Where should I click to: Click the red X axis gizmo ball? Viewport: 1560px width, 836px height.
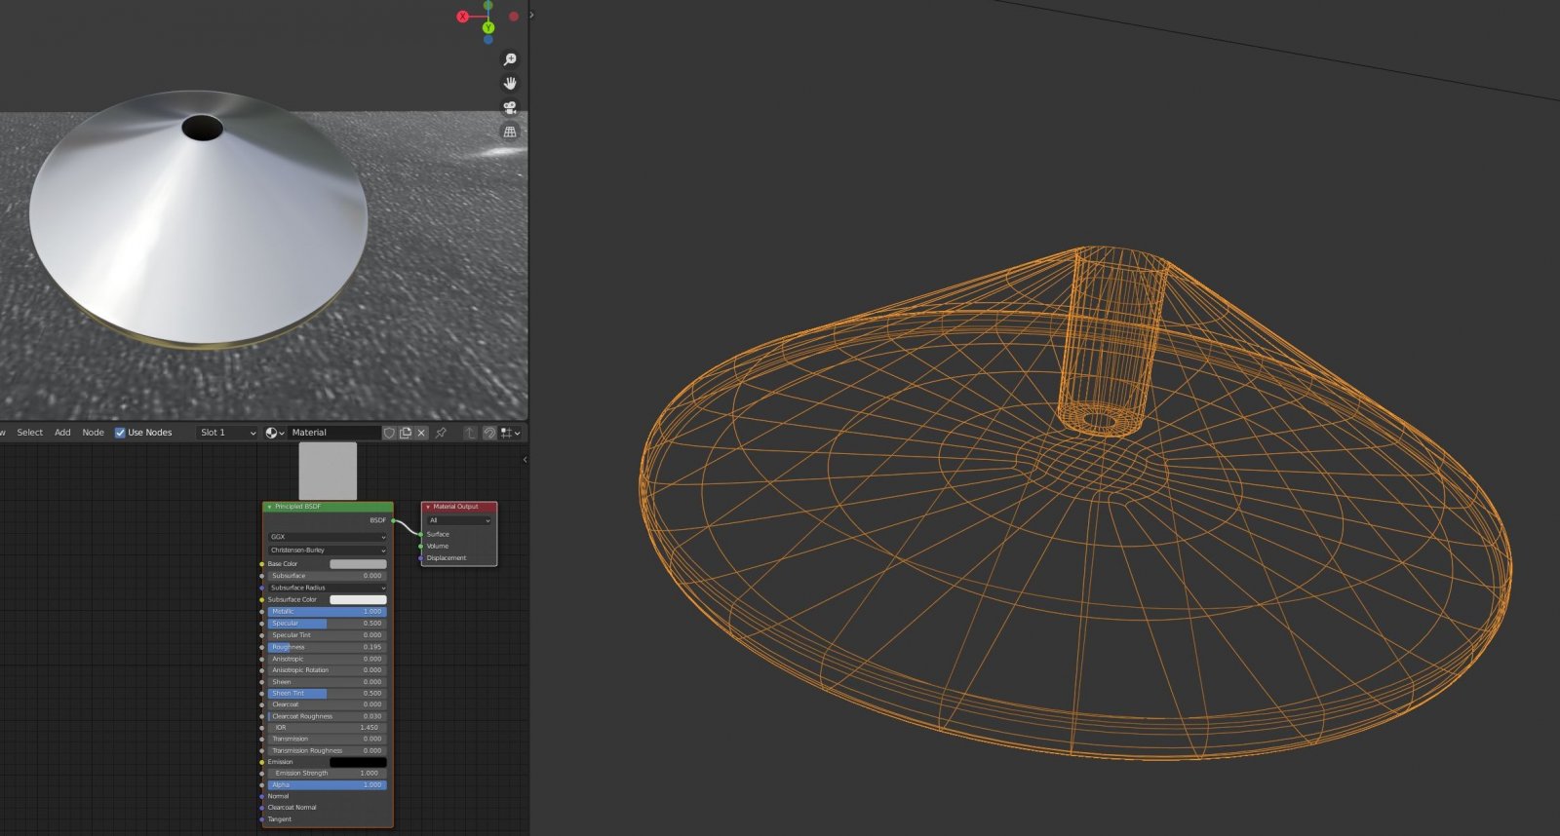pyautogui.click(x=463, y=17)
